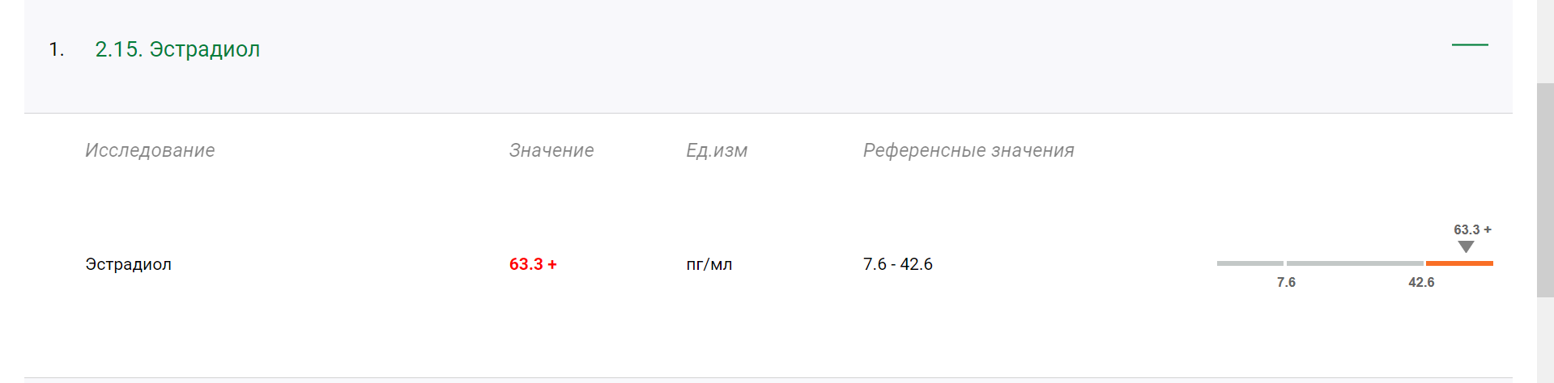Image resolution: width=1554 pixels, height=383 pixels.
Task: Click the orange above-range bar segment
Action: tap(1459, 263)
